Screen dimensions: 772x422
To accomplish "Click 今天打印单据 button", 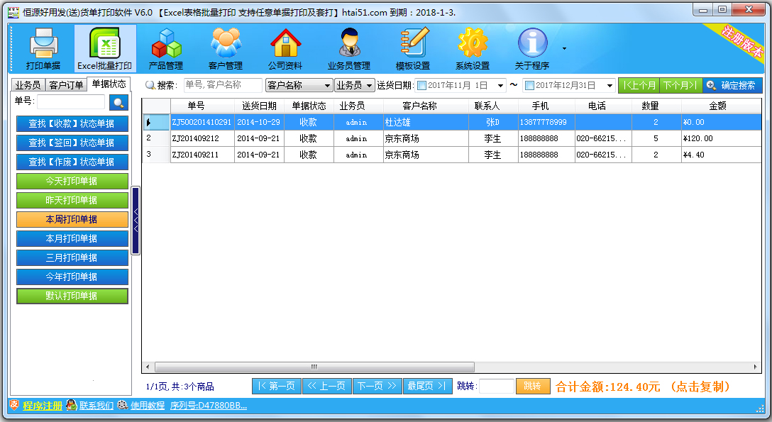I will 72,181.
